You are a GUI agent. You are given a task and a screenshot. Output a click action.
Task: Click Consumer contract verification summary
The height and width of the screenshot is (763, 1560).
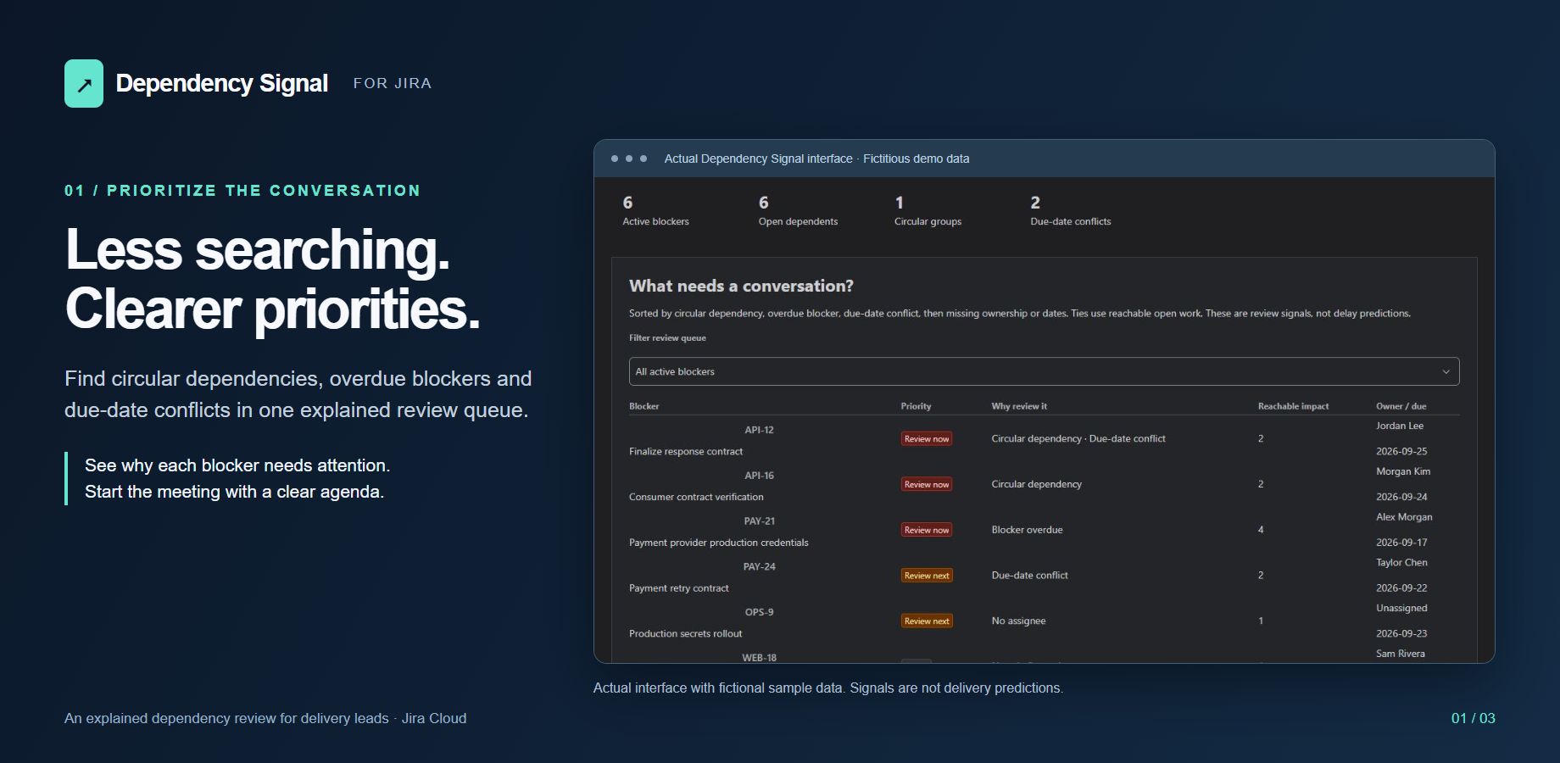pyautogui.click(x=696, y=497)
